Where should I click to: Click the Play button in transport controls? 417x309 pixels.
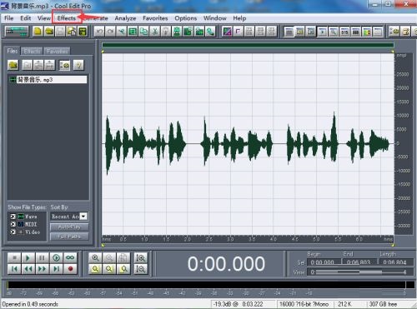pyautogui.click(x=28, y=258)
